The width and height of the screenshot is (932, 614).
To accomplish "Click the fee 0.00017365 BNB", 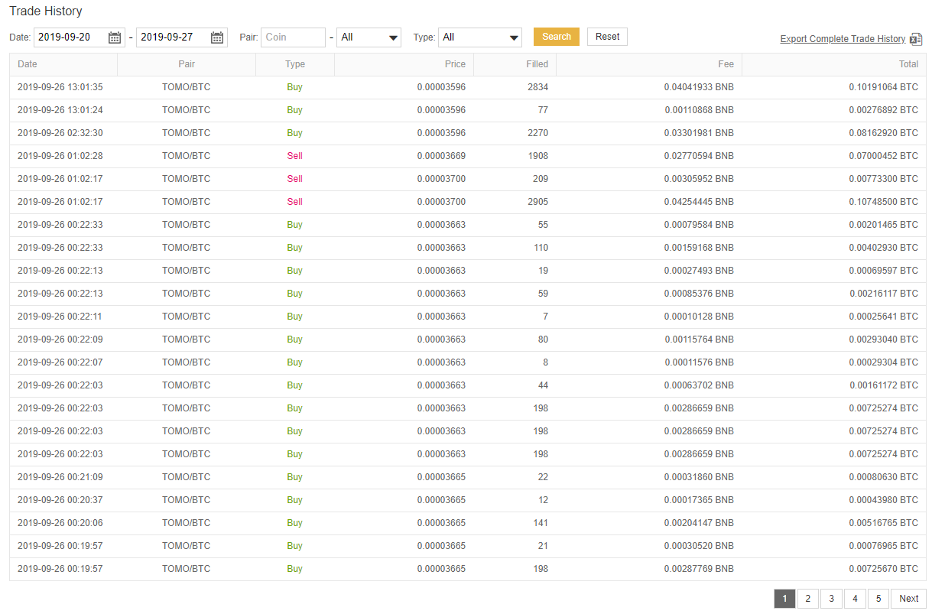I will coord(699,500).
